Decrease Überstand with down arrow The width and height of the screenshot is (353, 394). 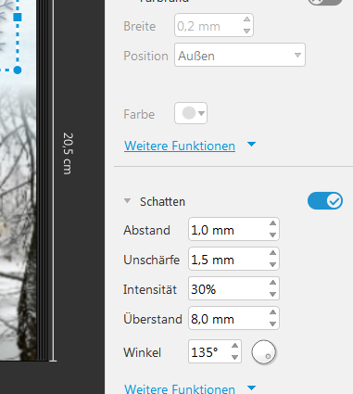pyautogui.click(x=272, y=324)
